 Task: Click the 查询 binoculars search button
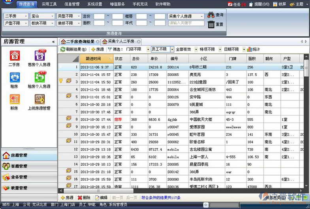pos(216,15)
